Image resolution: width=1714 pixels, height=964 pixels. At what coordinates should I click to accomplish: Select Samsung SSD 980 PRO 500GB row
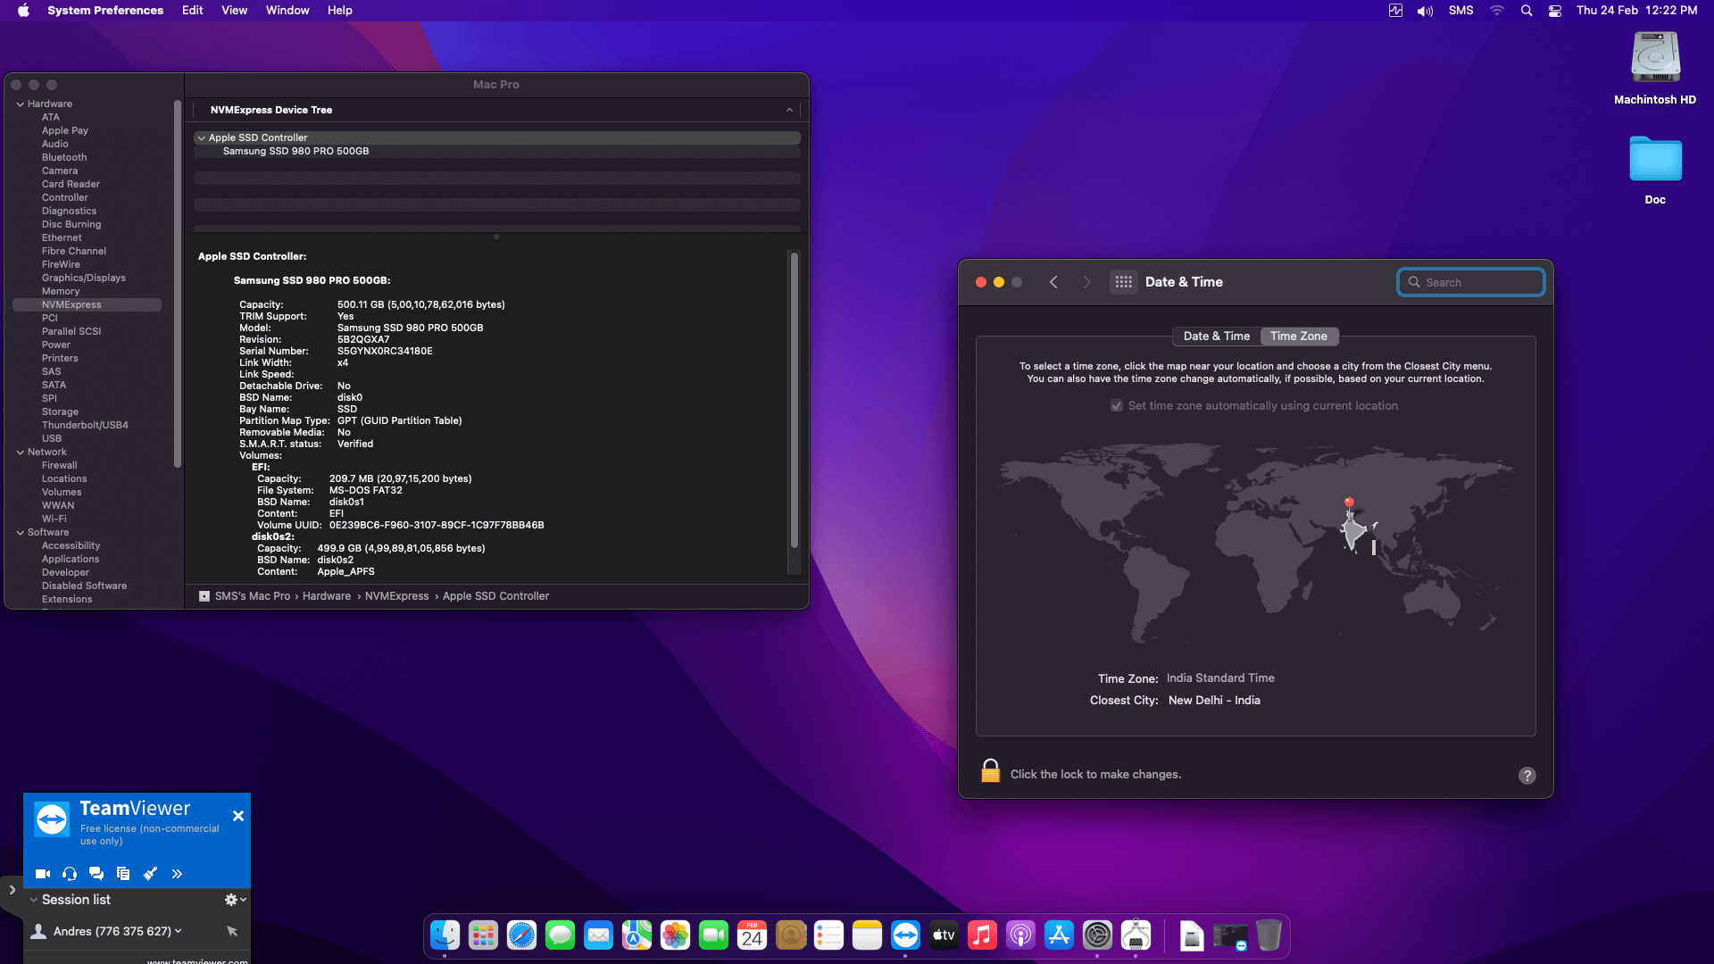(496, 152)
